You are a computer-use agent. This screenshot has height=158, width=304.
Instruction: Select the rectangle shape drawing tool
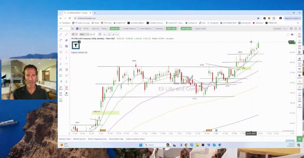(x=60, y=46)
